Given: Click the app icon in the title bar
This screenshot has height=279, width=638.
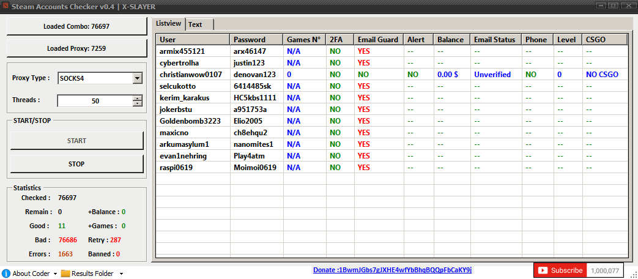Looking at the screenshot, I should (4, 7).
